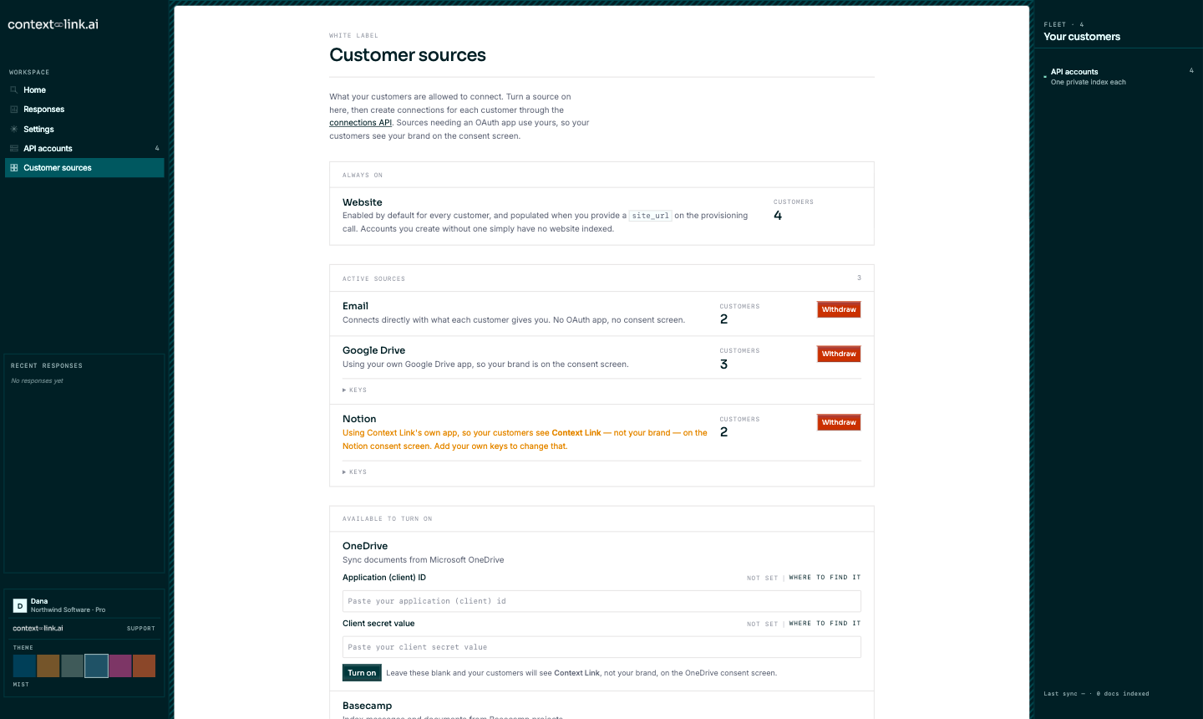Pick the rust orange theme swatch
The height and width of the screenshot is (719, 1203).
145,665
